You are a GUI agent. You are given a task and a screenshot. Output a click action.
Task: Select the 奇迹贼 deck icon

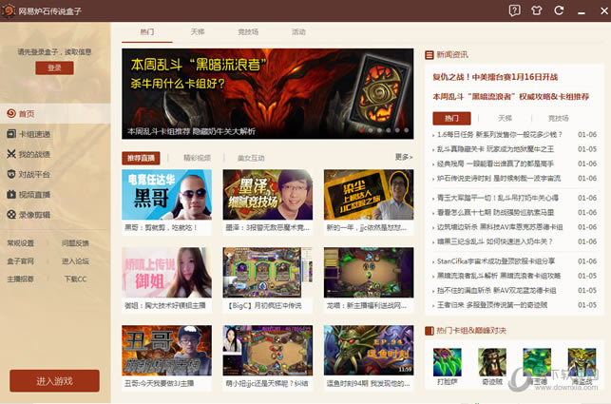tap(491, 362)
